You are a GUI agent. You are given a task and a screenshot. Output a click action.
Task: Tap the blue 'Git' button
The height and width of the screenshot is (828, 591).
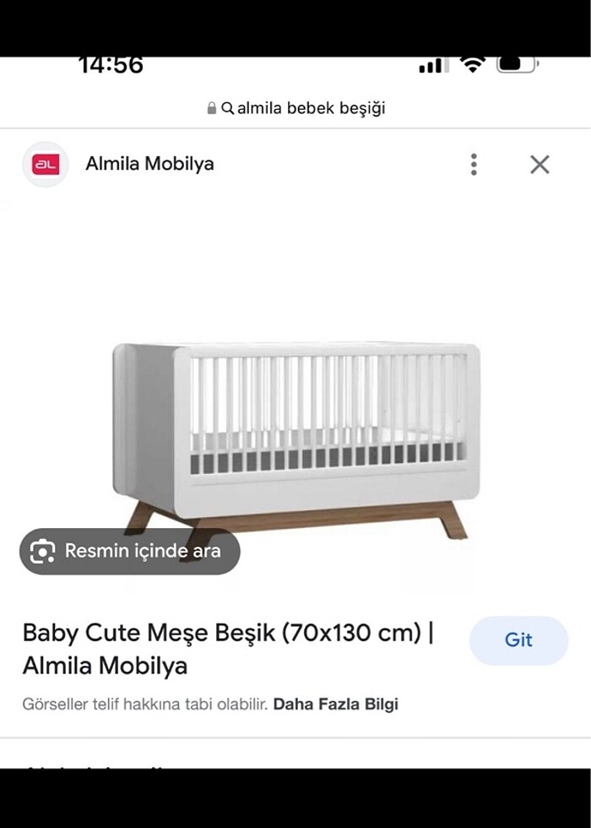[x=518, y=640]
